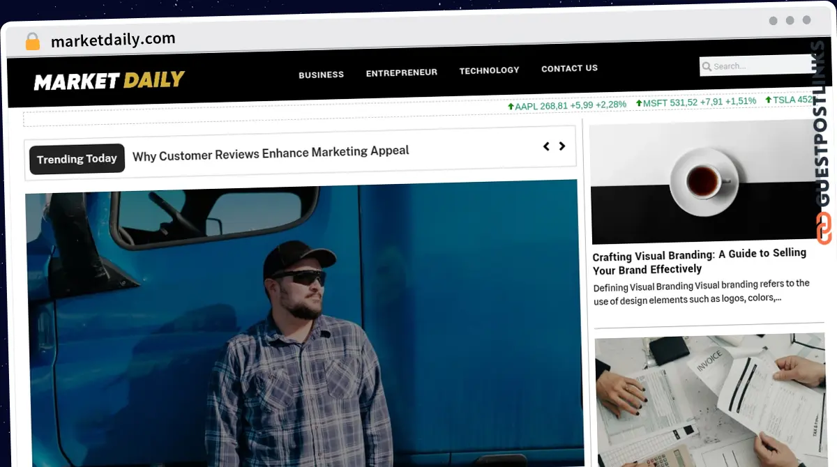This screenshot has width=837, height=467.
Task: Go to previous trending headline arrow
Action: pos(546,146)
